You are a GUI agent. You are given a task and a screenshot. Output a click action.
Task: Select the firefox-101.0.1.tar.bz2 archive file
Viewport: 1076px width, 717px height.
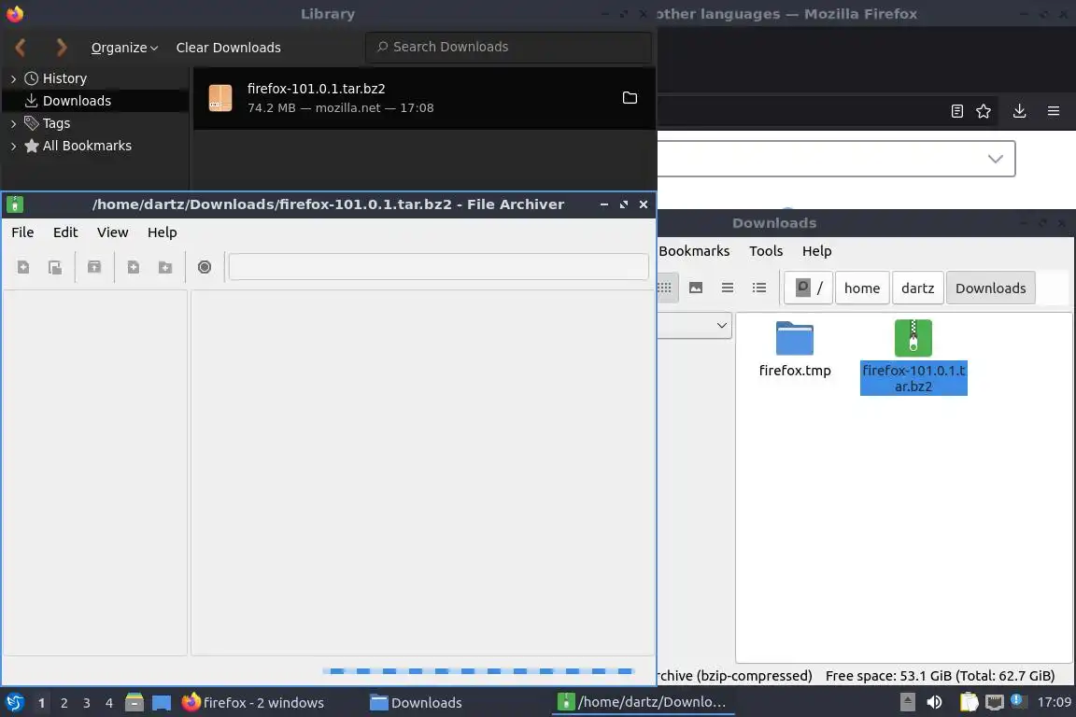[913, 358]
